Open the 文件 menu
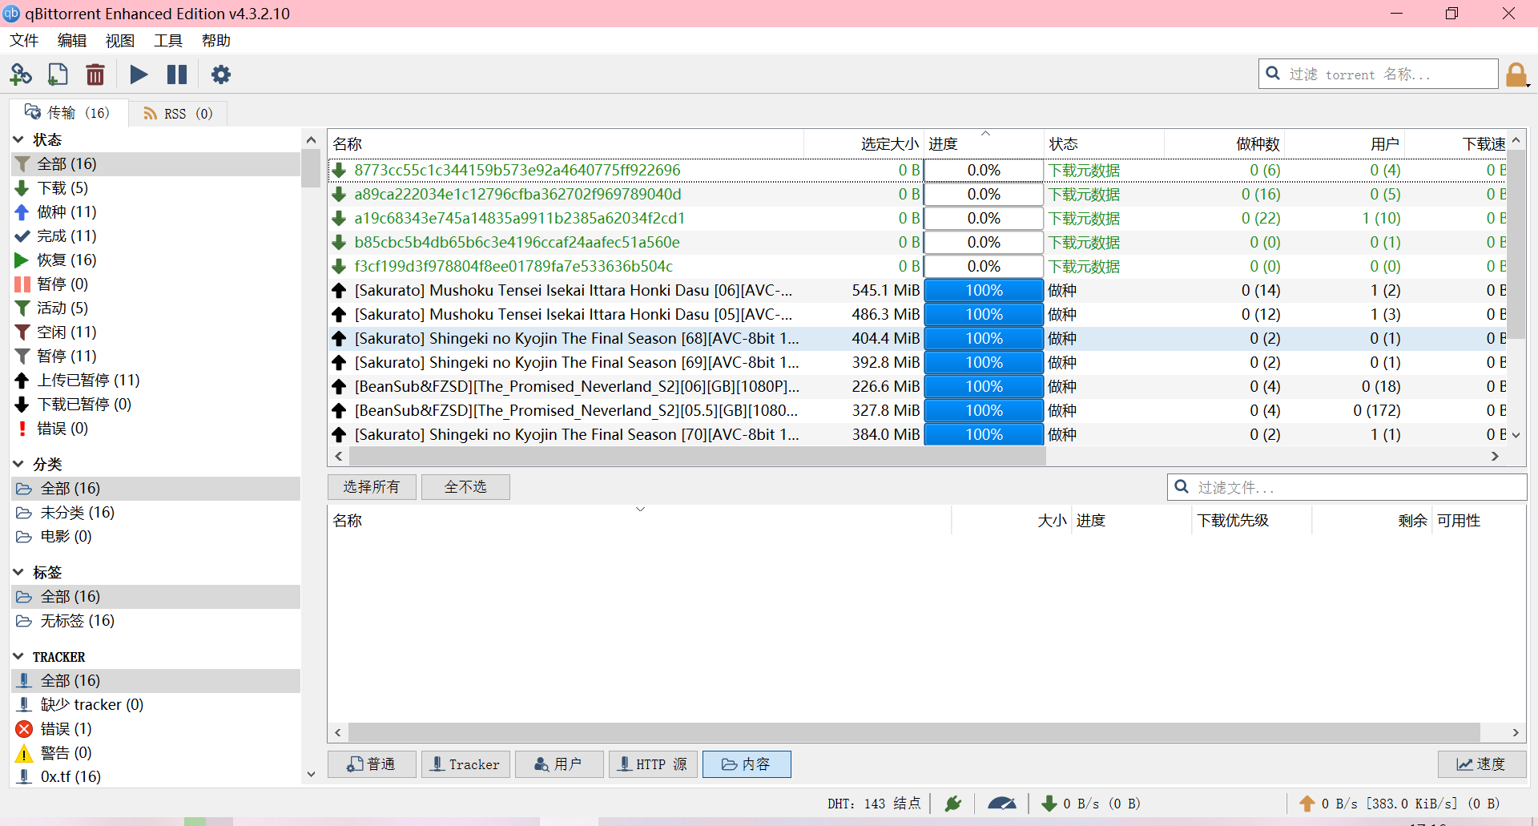1538x826 pixels. (24, 41)
